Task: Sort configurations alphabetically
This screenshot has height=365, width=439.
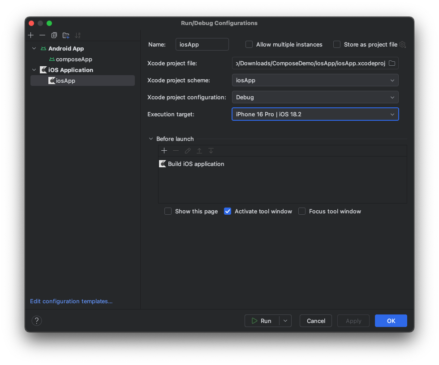Action: coord(77,35)
